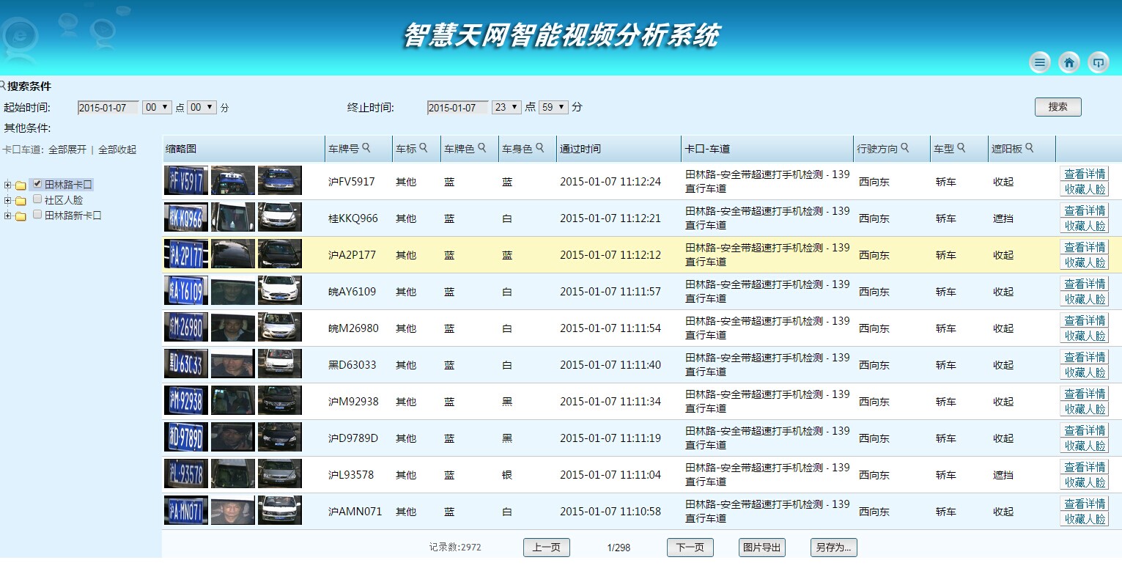Click the magnifier beside 行驶方向 column header

(x=905, y=148)
